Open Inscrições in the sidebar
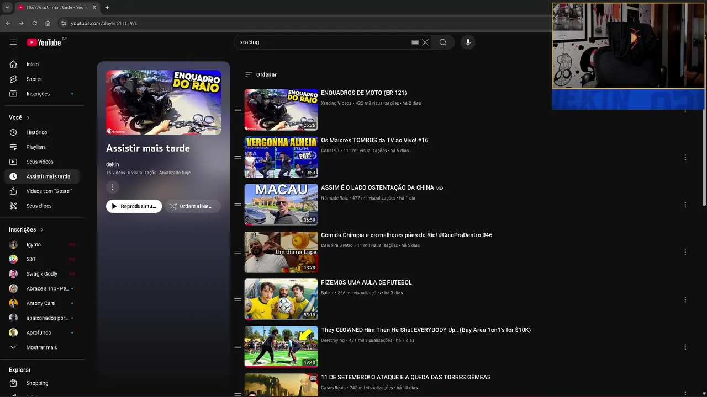Screen dimensions: 707x397 pos(43,94)
